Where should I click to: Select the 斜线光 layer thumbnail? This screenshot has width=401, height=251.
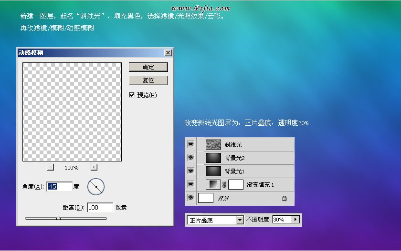pyautogui.click(x=213, y=144)
